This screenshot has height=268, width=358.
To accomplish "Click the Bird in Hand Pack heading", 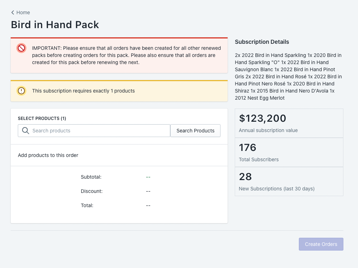I will tap(55, 25).
